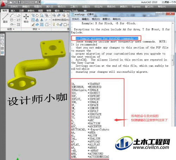This screenshot has width=176, height=160.
Task: Expand the 绘图 panel title
Action: coord(11,29)
